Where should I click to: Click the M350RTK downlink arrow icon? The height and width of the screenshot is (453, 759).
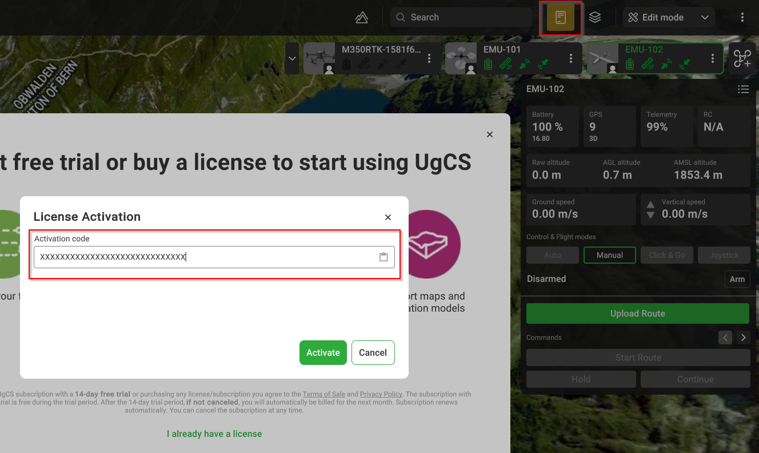401,65
